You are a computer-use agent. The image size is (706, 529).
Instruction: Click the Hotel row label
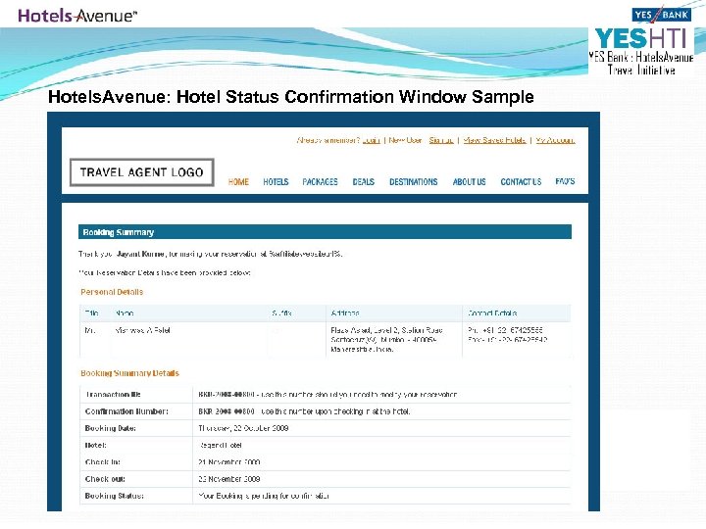pyautogui.click(x=95, y=446)
